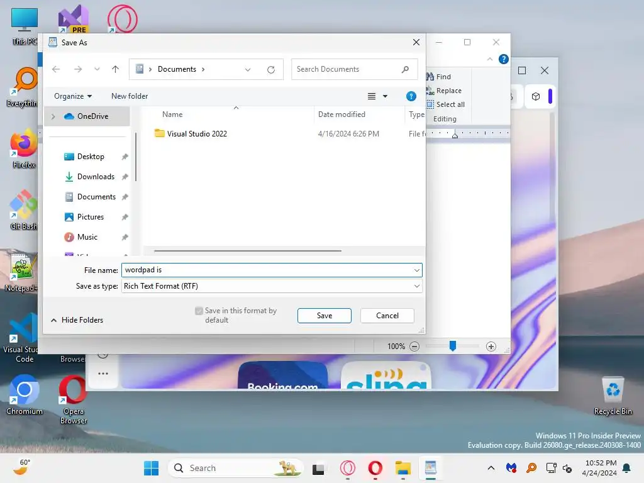Click the WordPad ruler indent marker
This screenshot has width=644, height=483.
[x=455, y=135]
